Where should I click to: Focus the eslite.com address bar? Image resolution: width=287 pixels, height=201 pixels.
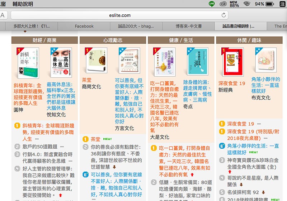click(x=119, y=15)
